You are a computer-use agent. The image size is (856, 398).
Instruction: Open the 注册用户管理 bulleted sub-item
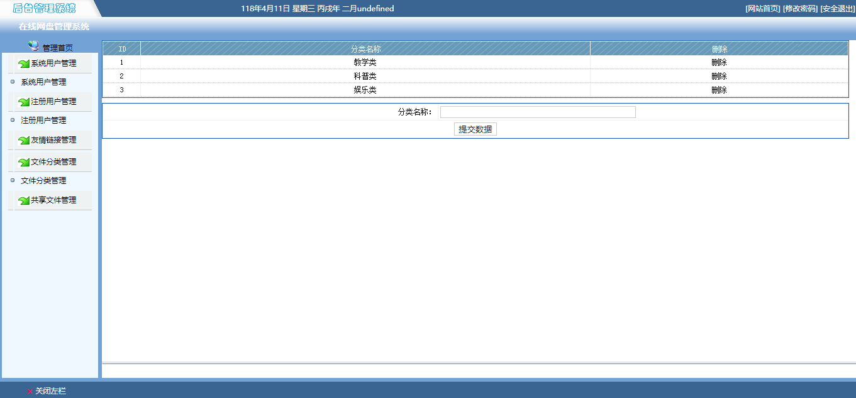coord(43,121)
